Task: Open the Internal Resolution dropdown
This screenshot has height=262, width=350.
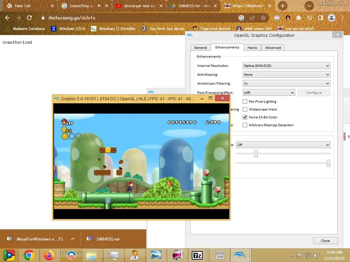Action: point(286,66)
